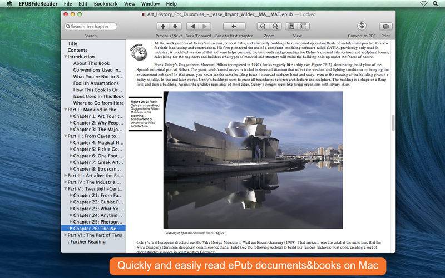The width and height of the screenshot is (445, 278).
Task: Select Chapter 25: Photogr... in sidebar
Action: click(98, 221)
